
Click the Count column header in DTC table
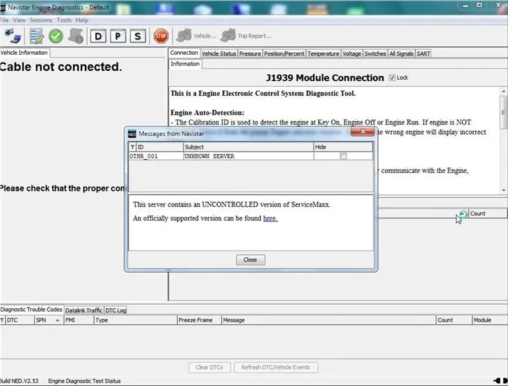click(454, 320)
